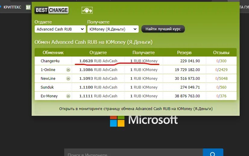Open the NewLine exchanger
This screenshot has height=156, width=249.
click(48, 79)
